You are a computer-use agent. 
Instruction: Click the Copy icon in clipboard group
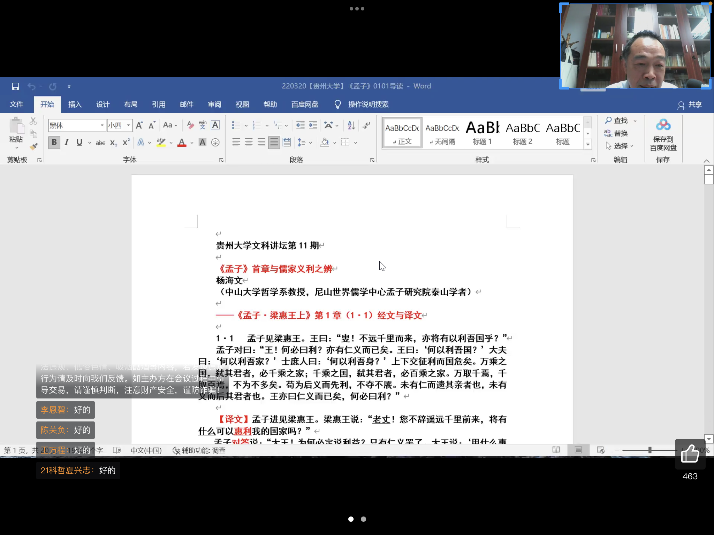point(33,134)
